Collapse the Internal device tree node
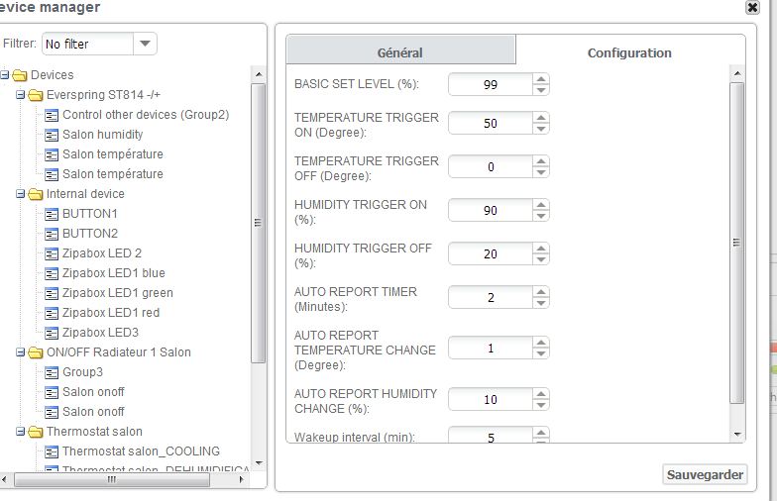 point(21,194)
